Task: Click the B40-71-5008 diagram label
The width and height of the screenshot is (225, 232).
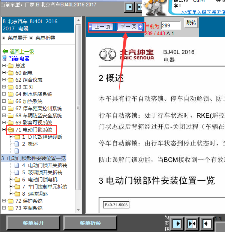Action: pos(116,205)
